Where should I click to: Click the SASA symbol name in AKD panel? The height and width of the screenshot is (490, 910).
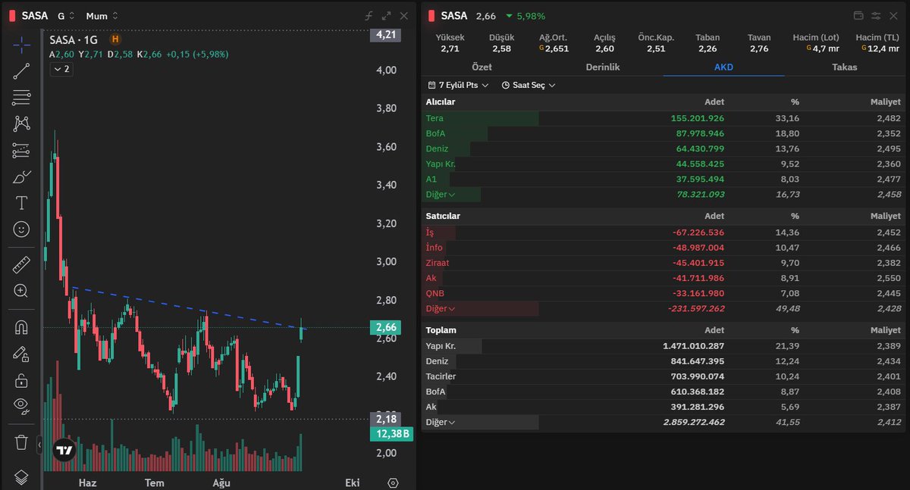point(454,15)
